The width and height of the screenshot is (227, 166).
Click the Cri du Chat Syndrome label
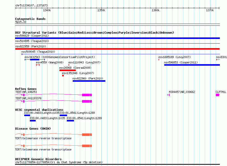(59, 162)
